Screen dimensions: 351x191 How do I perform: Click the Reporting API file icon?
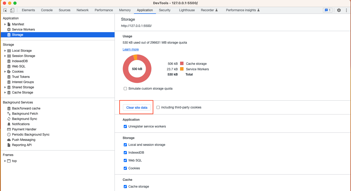9,145
